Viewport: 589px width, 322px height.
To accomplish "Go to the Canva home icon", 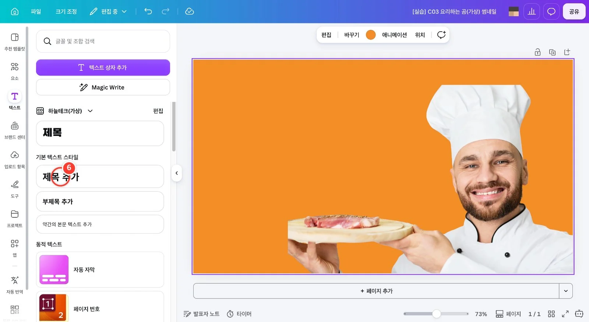I will pyautogui.click(x=15, y=11).
